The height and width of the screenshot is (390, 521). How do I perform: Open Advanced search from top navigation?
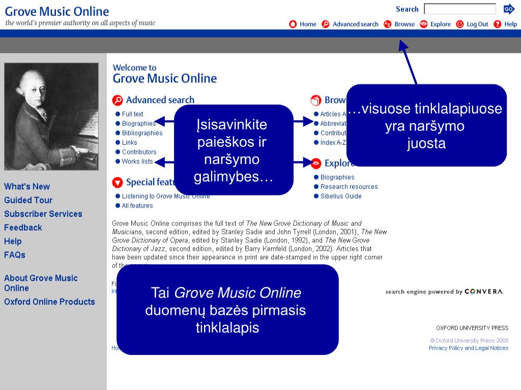pyautogui.click(x=356, y=24)
